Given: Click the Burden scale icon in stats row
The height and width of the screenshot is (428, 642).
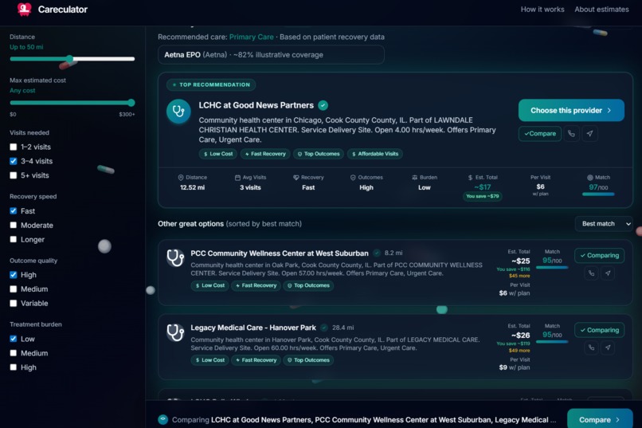Looking at the screenshot, I should pos(415,178).
